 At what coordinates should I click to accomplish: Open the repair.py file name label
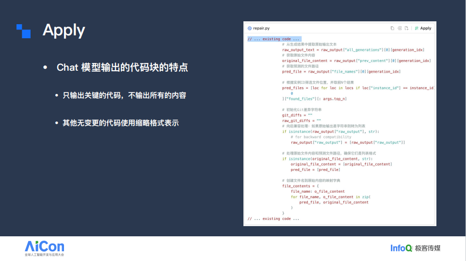point(261,28)
